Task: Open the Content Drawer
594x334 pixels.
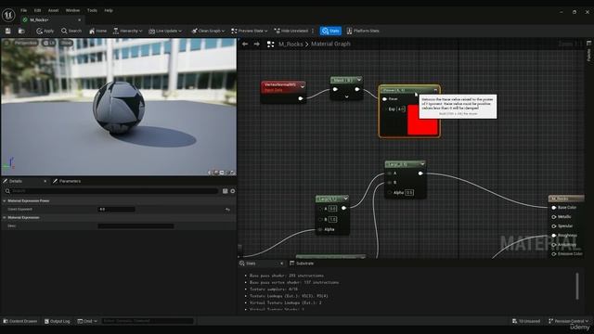Action: [x=20, y=321]
